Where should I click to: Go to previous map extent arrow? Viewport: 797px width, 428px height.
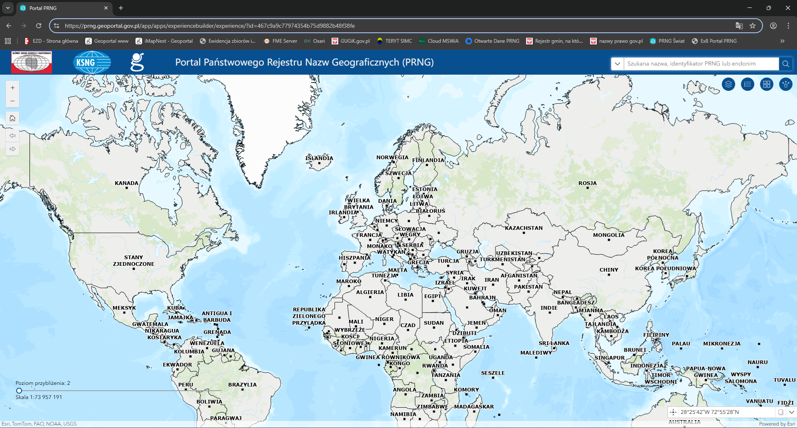coord(12,136)
